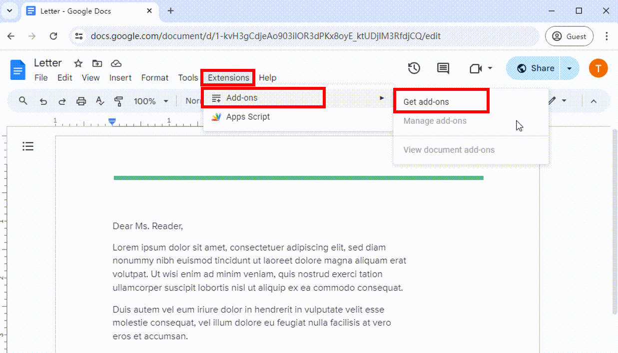The width and height of the screenshot is (618, 353).
Task: Open the Format menu
Action: pyautogui.click(x=155, y=77)
